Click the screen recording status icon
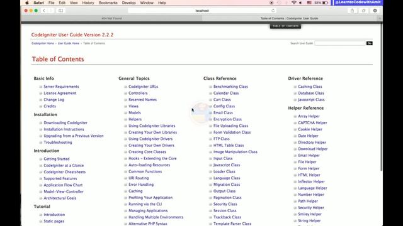Screen dimensions: 403x226 coord(271,3)
